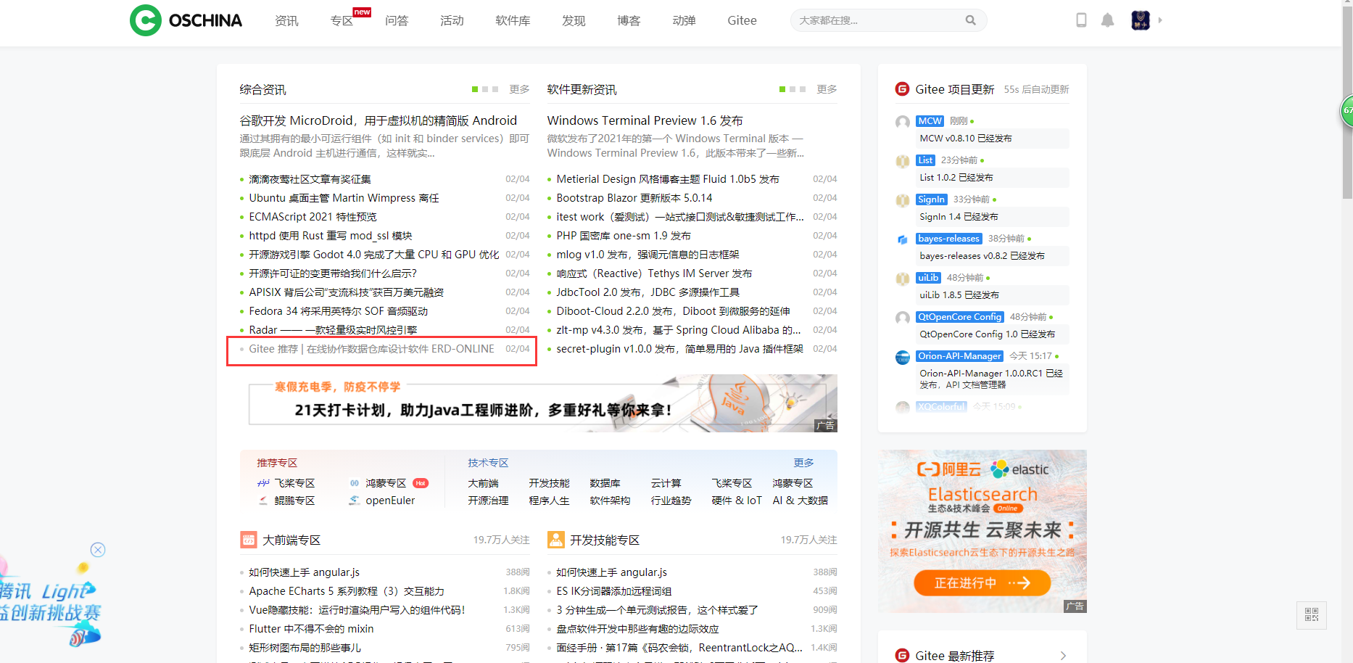Open the 资讯 menu item
1353x663 pixels.
point(286,20)
